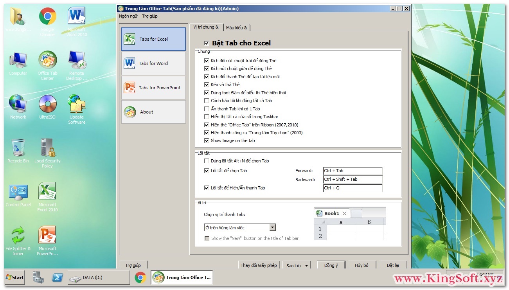This screenshot has width=509, height=290.
Task: Click the Forward shortcut field
Action: pos(353,171)
